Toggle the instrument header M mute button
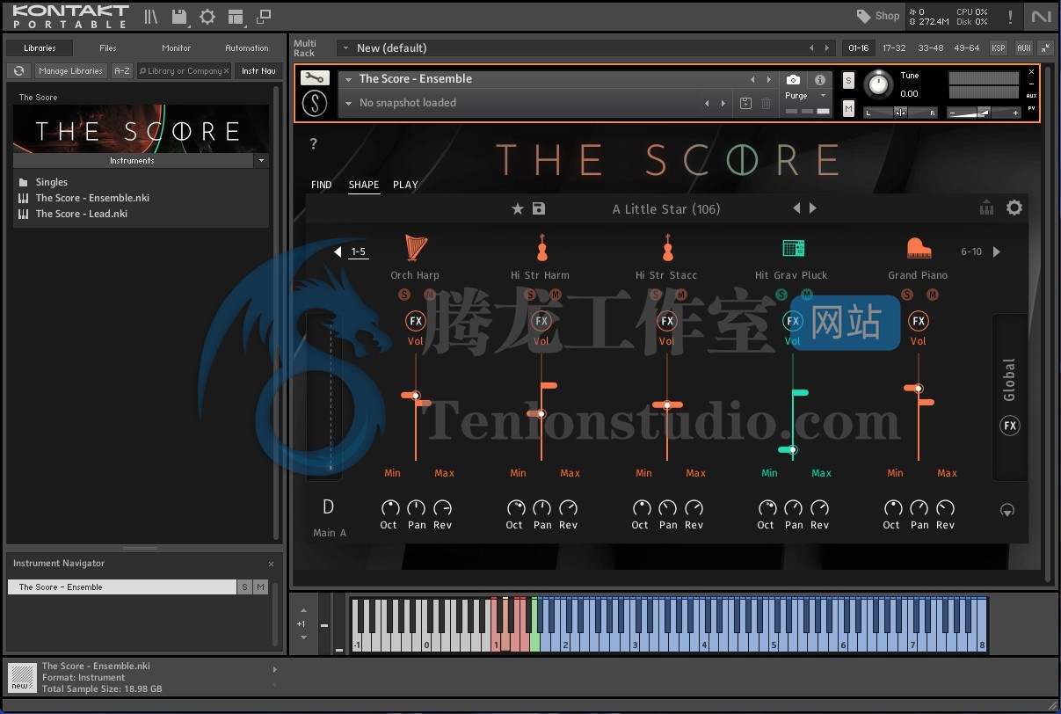Screen dimensions: 1061x714 (848, 108)
